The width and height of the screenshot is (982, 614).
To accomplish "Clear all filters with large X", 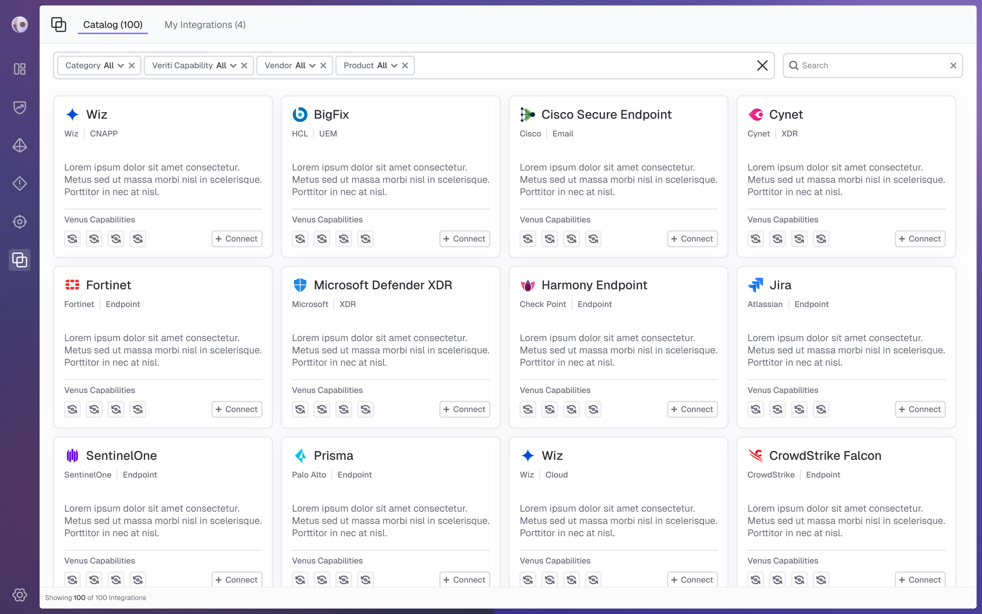I will click(x=762, y=65).
